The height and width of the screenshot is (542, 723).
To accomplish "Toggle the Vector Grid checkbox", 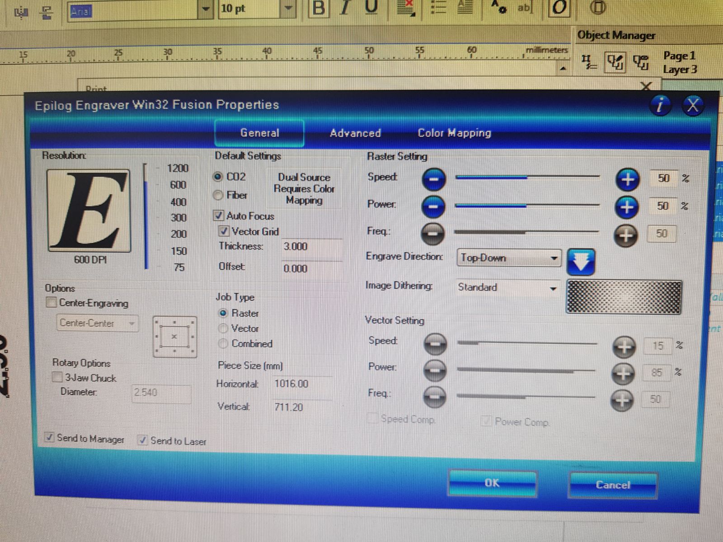I will [x=224, y=231].
